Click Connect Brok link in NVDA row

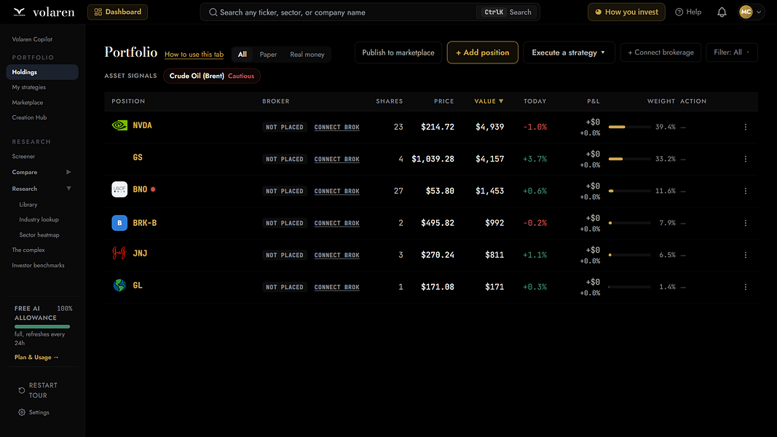(x=337, y=127)
